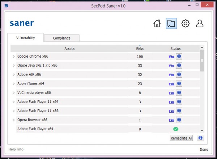The width and height of the screenshot is (217, 159).
Task: Minimize the SecPod Saner window
Action: coord(189,5)
